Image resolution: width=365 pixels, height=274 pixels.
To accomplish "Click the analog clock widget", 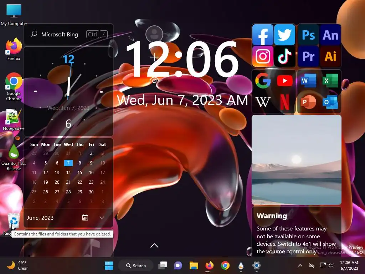I will 68,91.
